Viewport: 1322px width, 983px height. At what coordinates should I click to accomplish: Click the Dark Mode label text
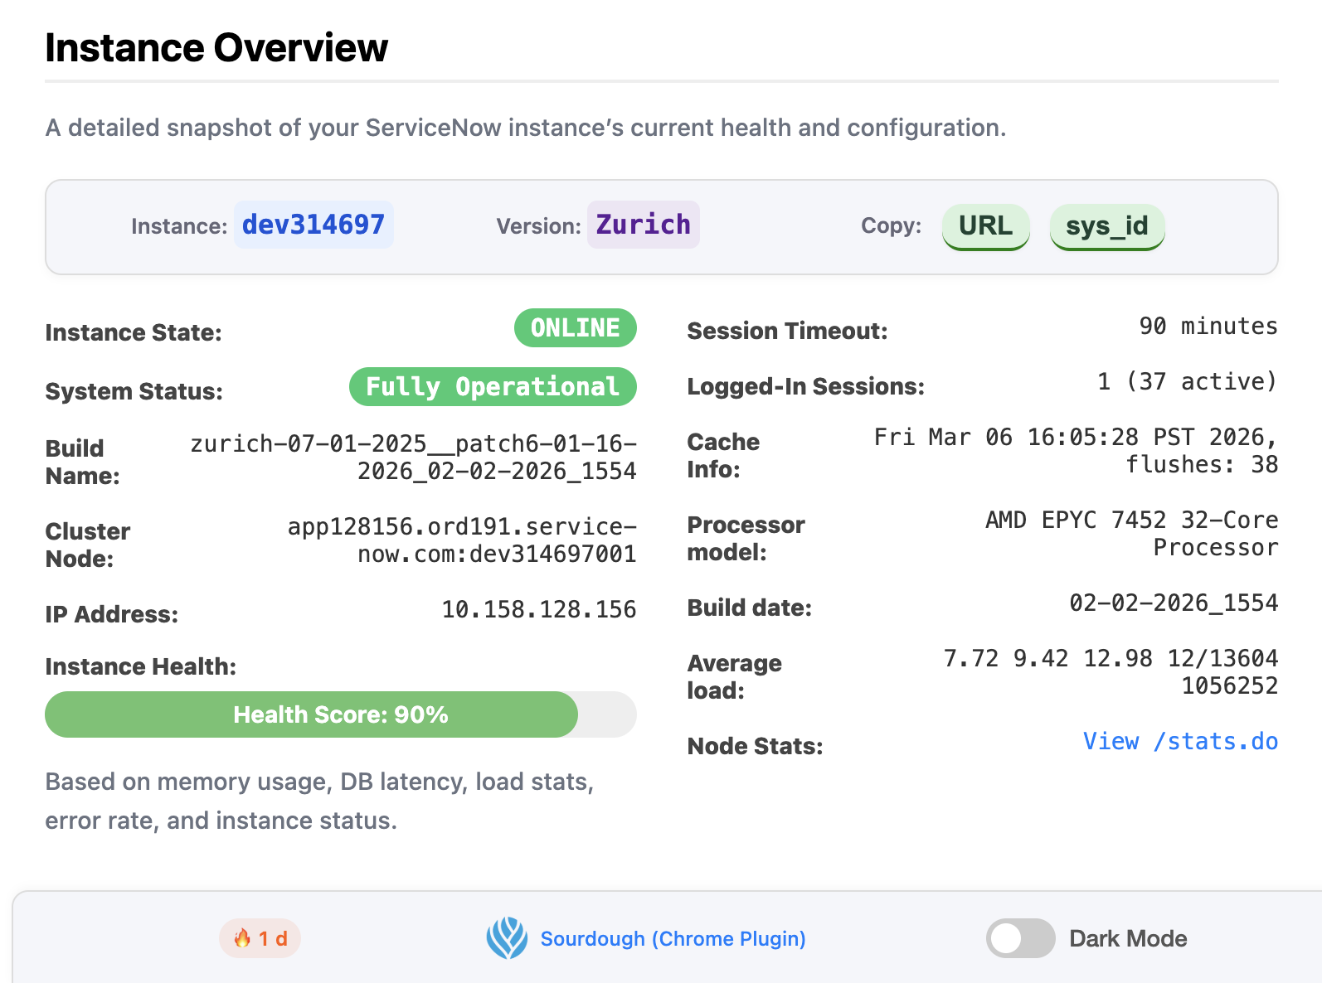pos(1128,938)
